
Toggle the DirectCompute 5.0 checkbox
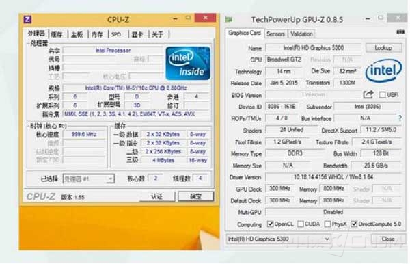pos(354,224)
